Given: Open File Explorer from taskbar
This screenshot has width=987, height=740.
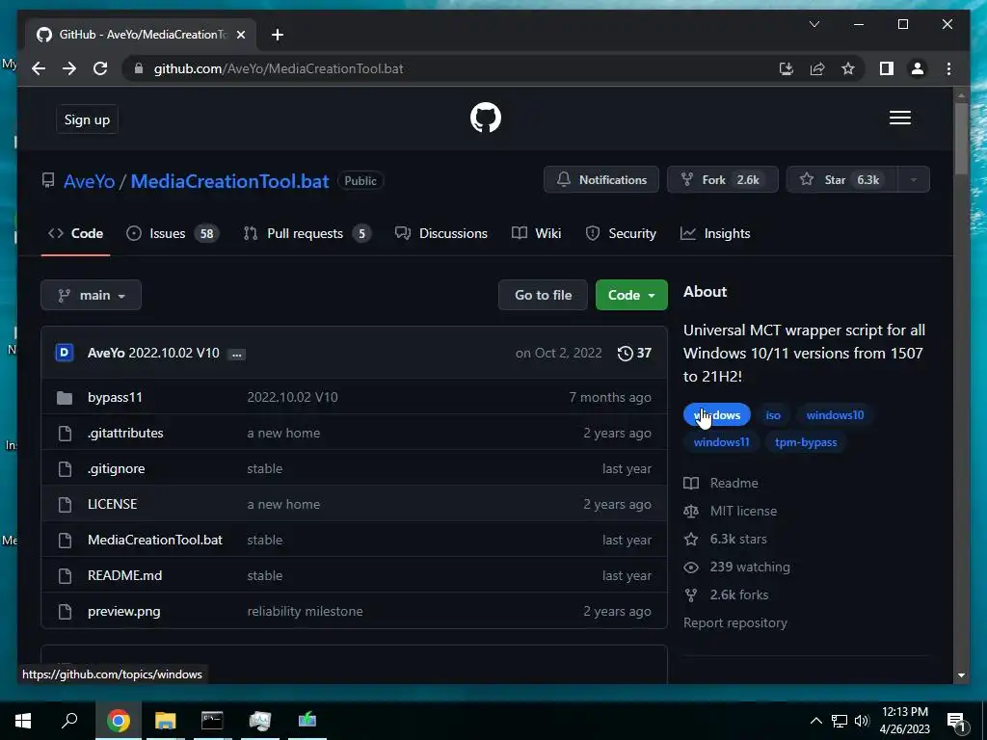Looking at the screenshot, I should point(165,721).
